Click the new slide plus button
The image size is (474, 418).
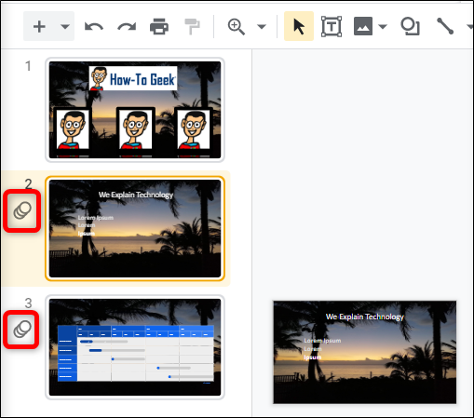pos(39,26)
